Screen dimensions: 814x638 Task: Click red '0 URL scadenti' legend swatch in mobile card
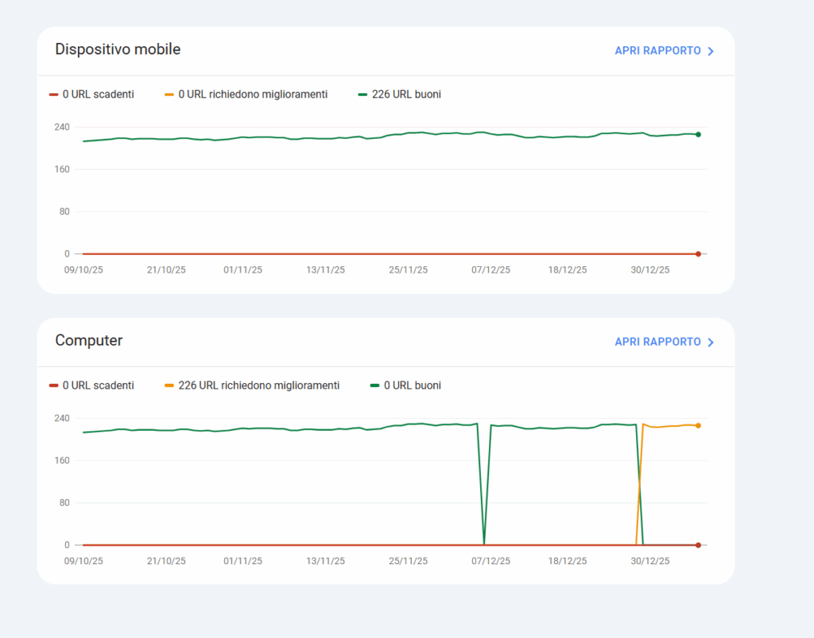point(54,95)
